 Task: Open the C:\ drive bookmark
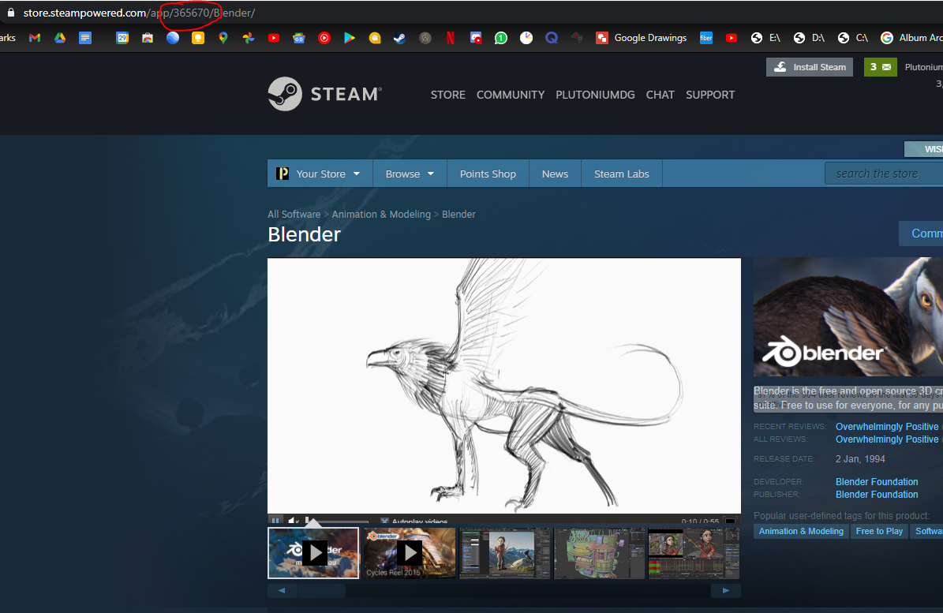coord(853,38)
